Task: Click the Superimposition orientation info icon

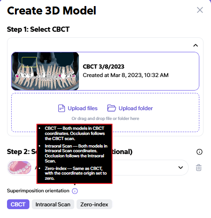Action: [75, 191]
